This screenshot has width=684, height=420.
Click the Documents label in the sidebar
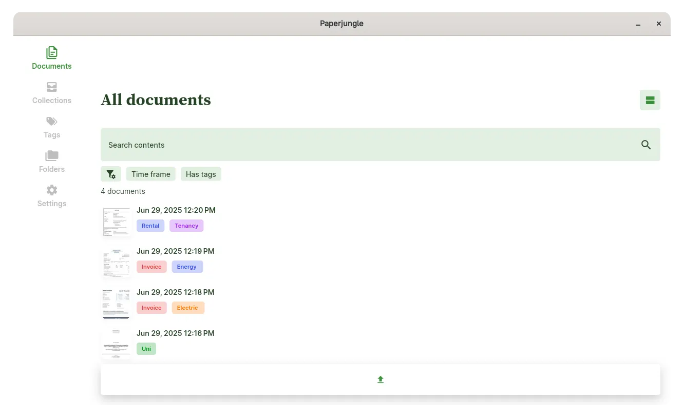(52, 66)
